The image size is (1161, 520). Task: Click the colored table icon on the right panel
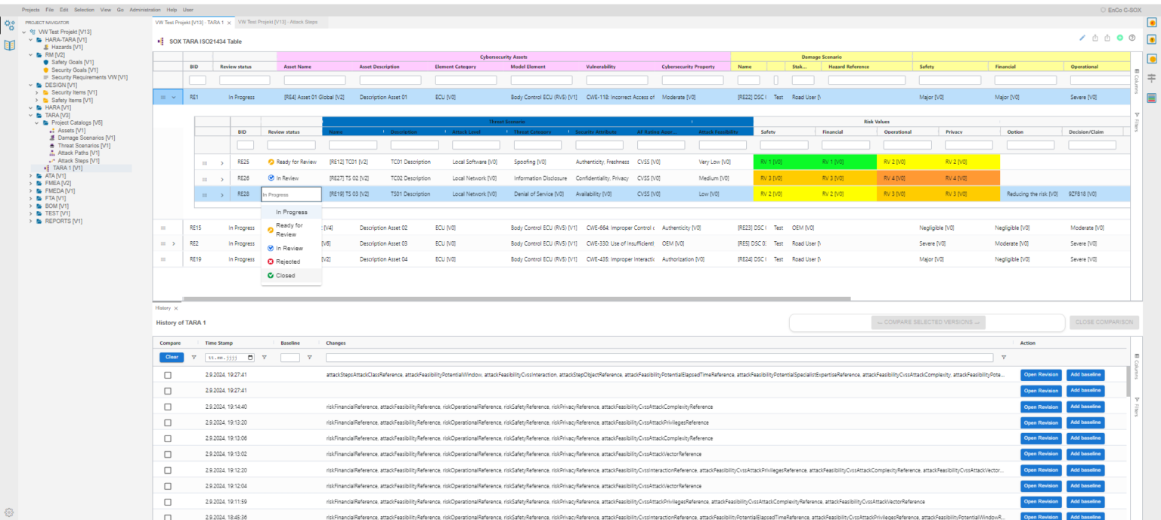1152,98
